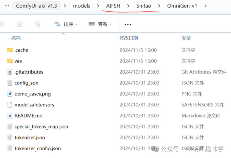This screenshot has width=231, height=158.
Task: Select the demo_cases.png image icon
Action: point(10,94)
